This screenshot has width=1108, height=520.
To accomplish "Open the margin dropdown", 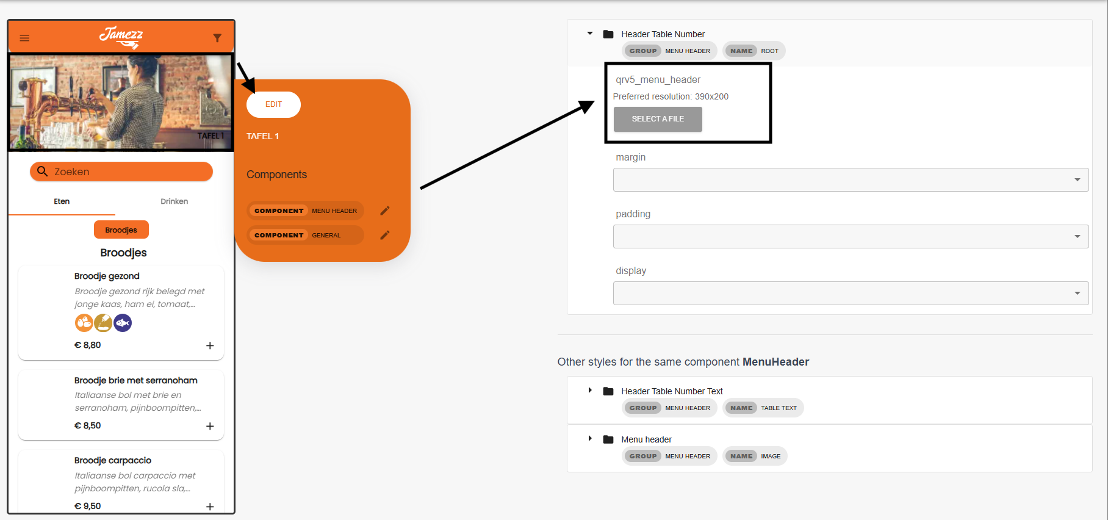I will (851, 179).
